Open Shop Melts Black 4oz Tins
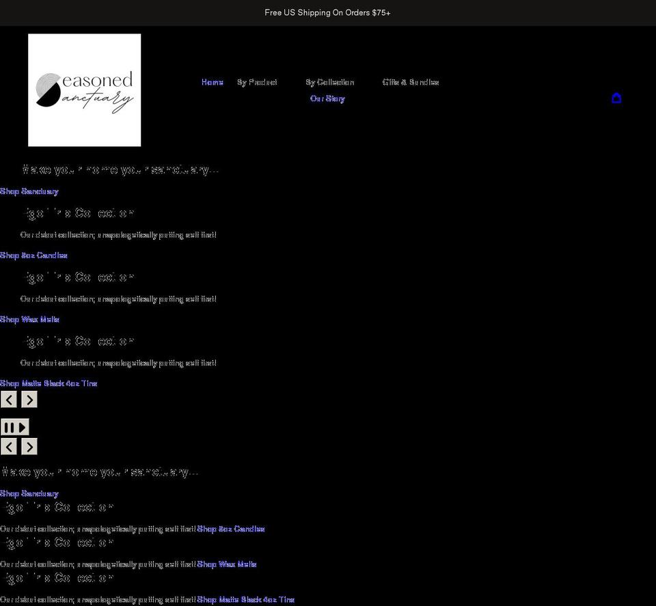 point(49,383)
